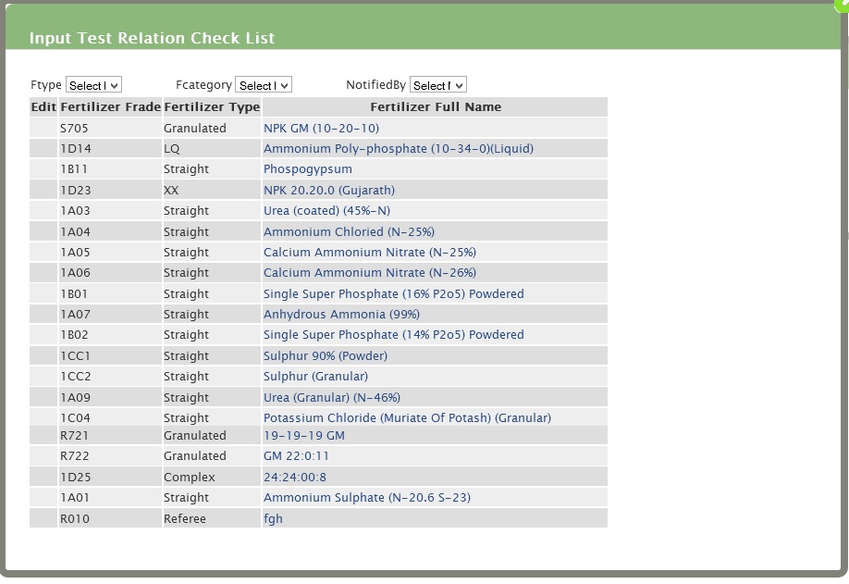Open the NotifiedBy dropdown
The height and width of the screenshot is (584, 849).
point(437,85)
